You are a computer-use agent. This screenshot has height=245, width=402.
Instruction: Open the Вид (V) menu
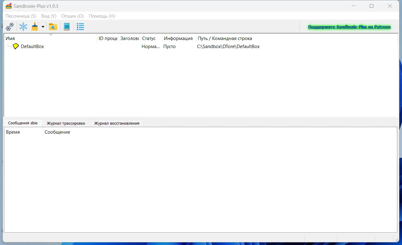pos(49,16)
